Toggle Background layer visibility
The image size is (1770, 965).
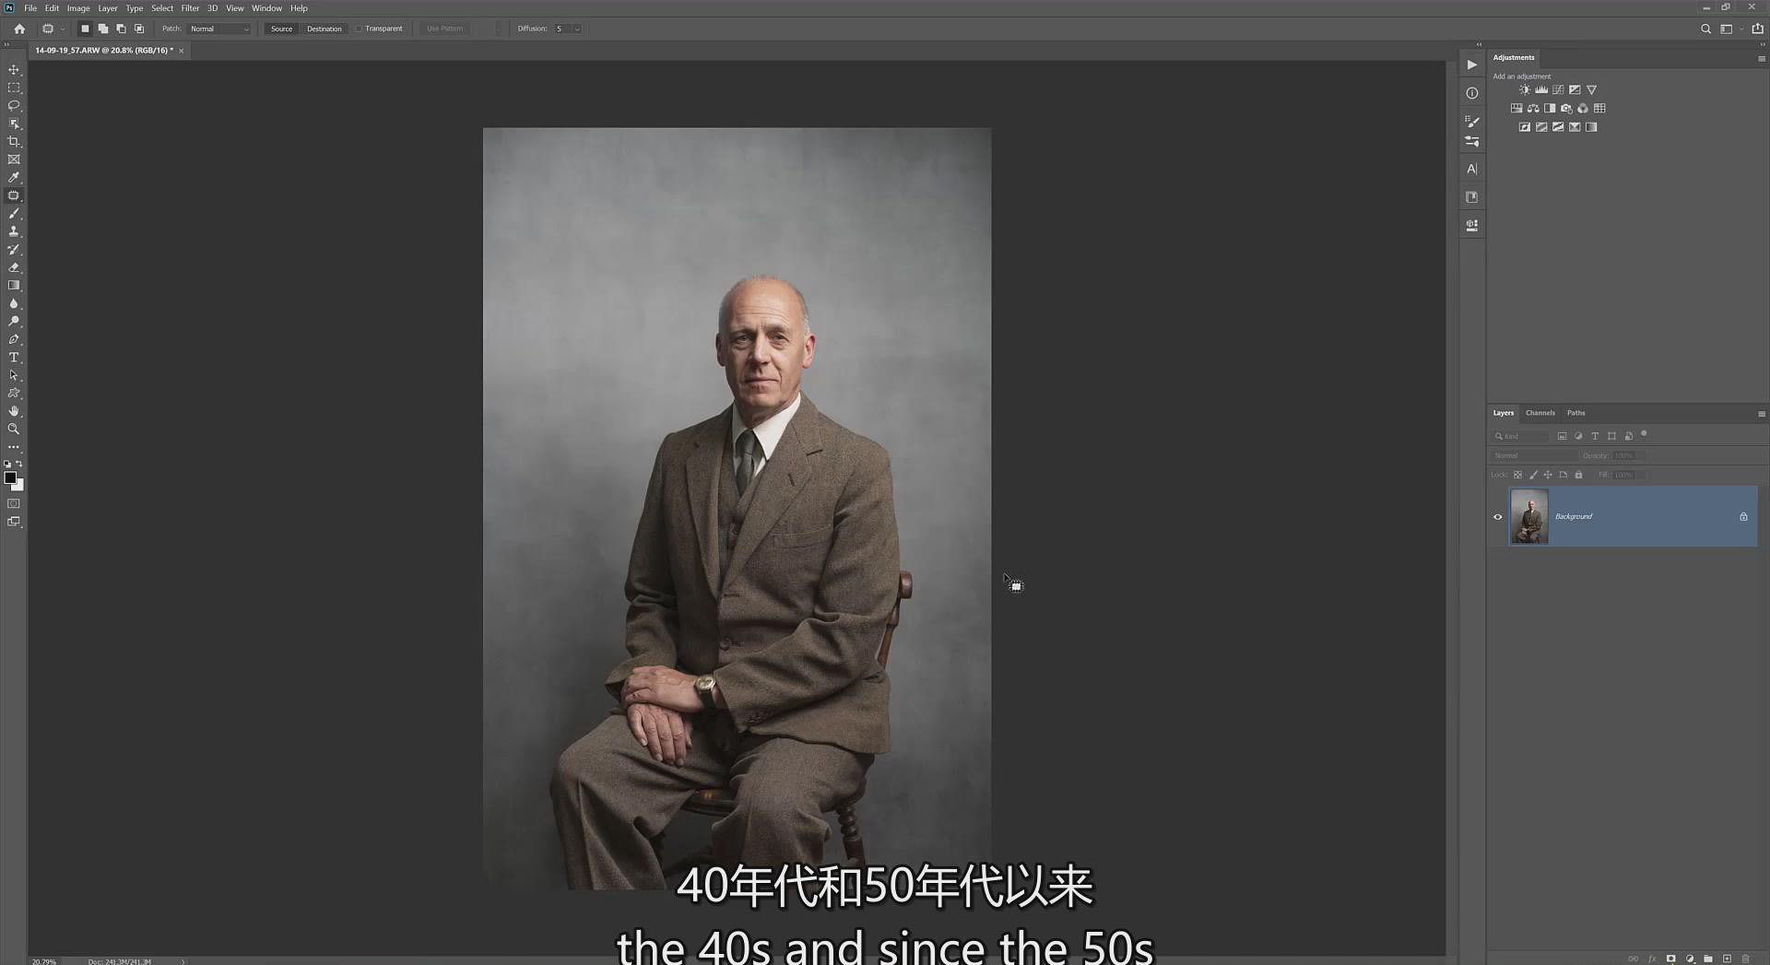pyautogui.click(x=1498, y=516)
